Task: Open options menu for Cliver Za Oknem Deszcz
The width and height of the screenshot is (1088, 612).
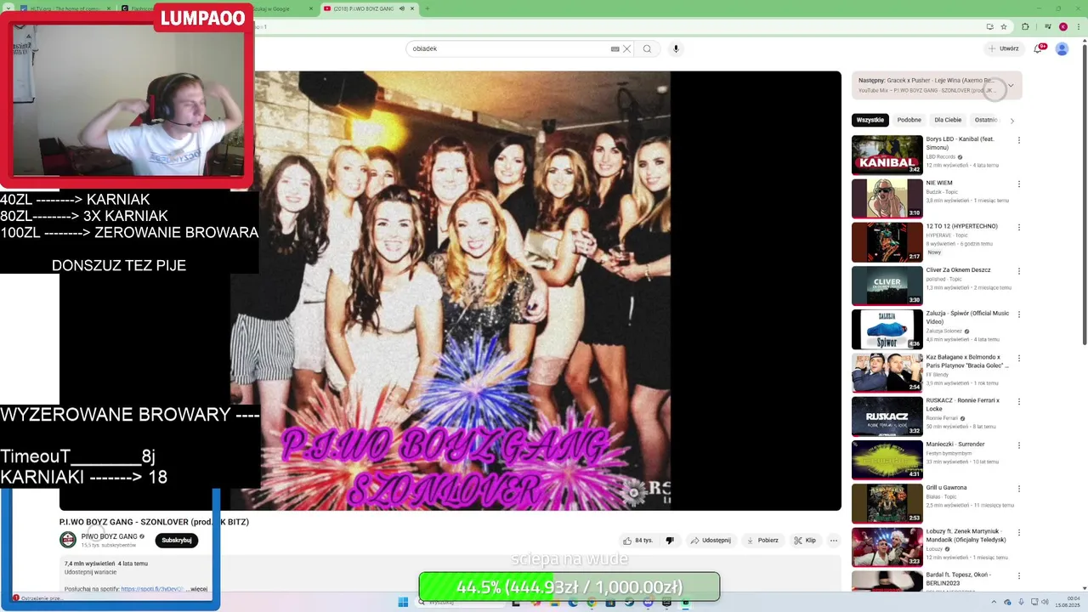Action: click(1019, 271)
